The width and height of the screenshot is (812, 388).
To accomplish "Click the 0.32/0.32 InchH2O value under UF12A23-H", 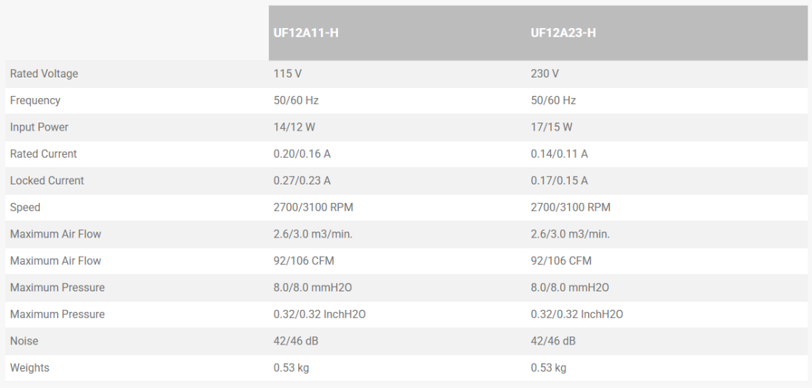I will click(577, 314).
